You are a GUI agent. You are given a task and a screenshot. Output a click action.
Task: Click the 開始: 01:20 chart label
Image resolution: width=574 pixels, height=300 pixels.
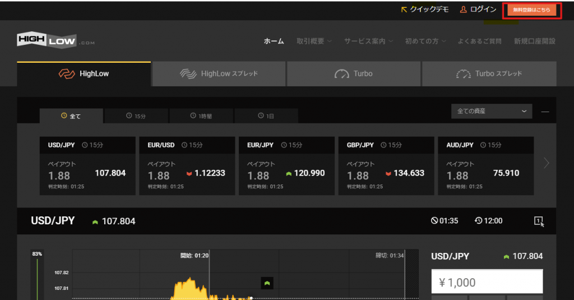[195, 255]
